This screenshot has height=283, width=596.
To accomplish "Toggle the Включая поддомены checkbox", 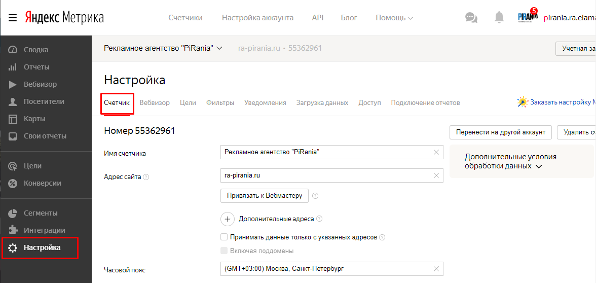I will 224,251.
